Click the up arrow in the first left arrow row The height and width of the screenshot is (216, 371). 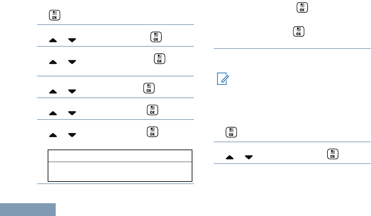pyautogui.click(x=53, y=40)
